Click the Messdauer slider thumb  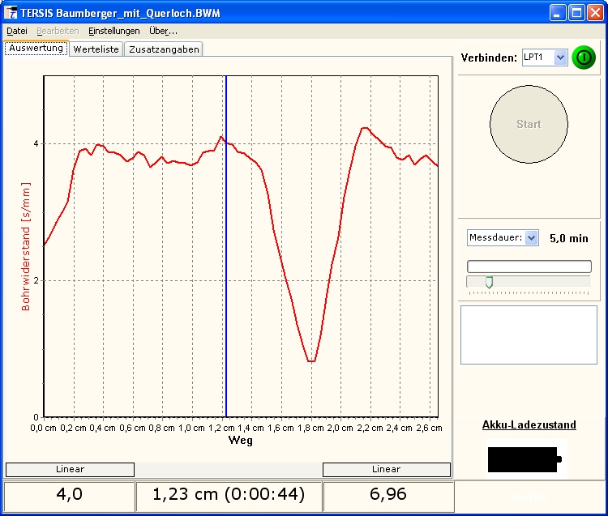point(490,283)
